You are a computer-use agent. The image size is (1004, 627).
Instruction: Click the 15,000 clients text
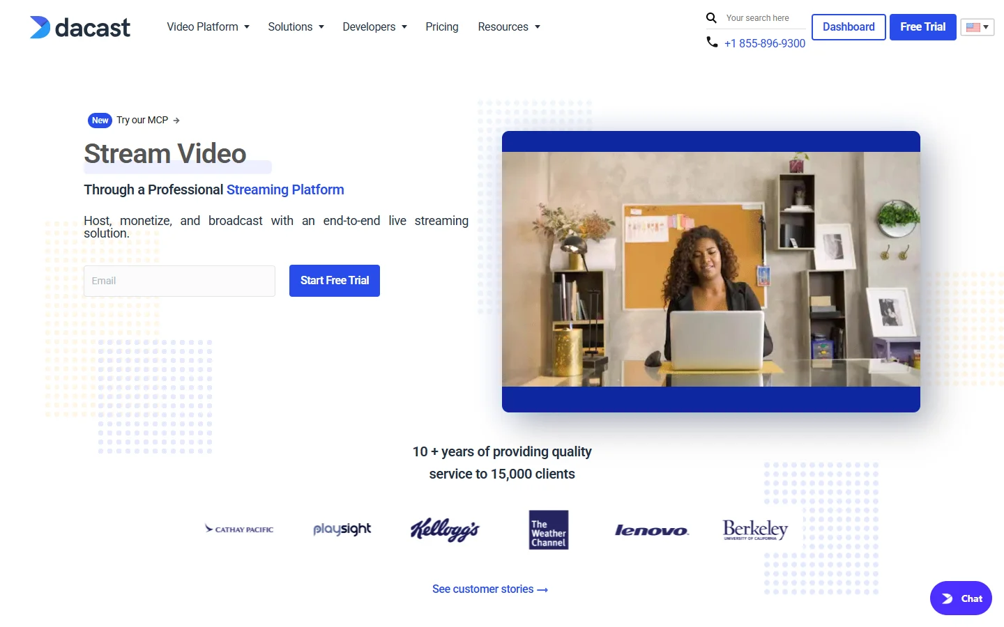pos(533,474)
